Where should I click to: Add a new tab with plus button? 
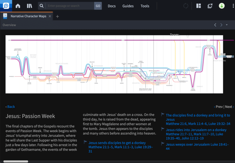tap(58, 16)
